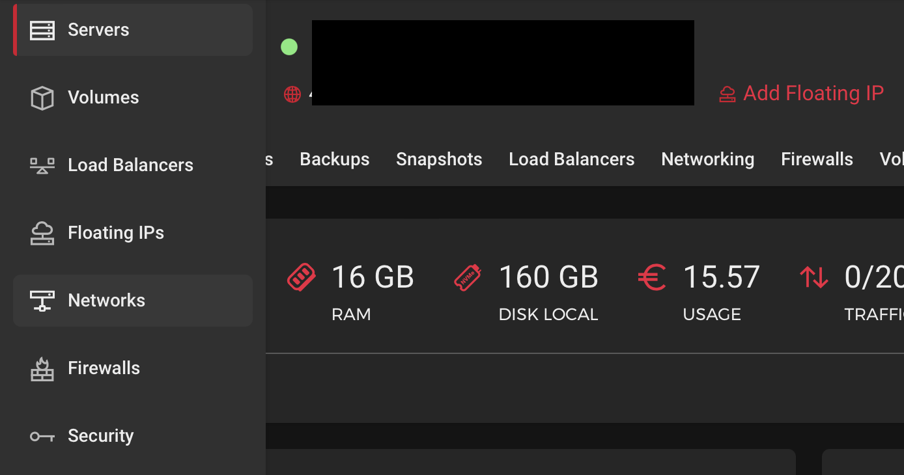The height and width of the screenshot is (475, 904).
Task: Click the Servers rack icon in sidebar
Action: click(x=42, y=31)
